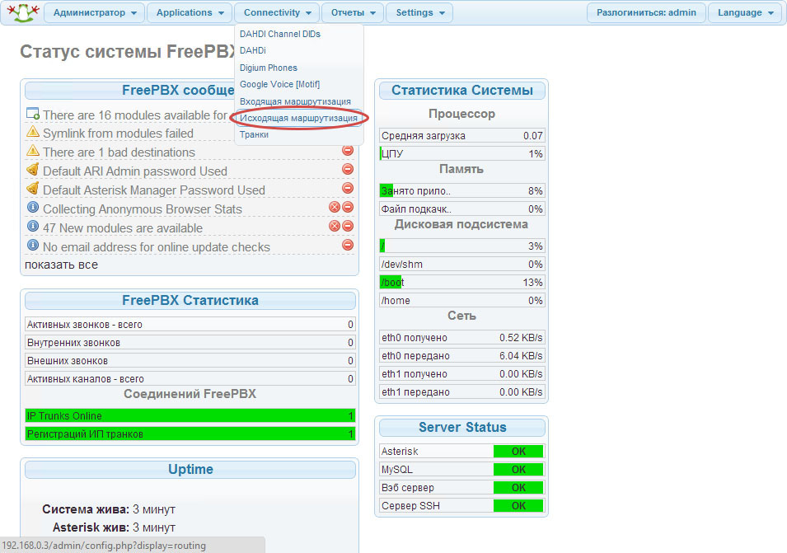Choose DAHDi from Connectivity menu

click(253, 50)
